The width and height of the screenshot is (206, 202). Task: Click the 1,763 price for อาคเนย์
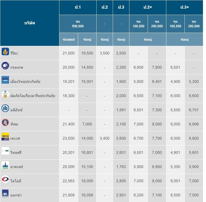tap(121, 167)
